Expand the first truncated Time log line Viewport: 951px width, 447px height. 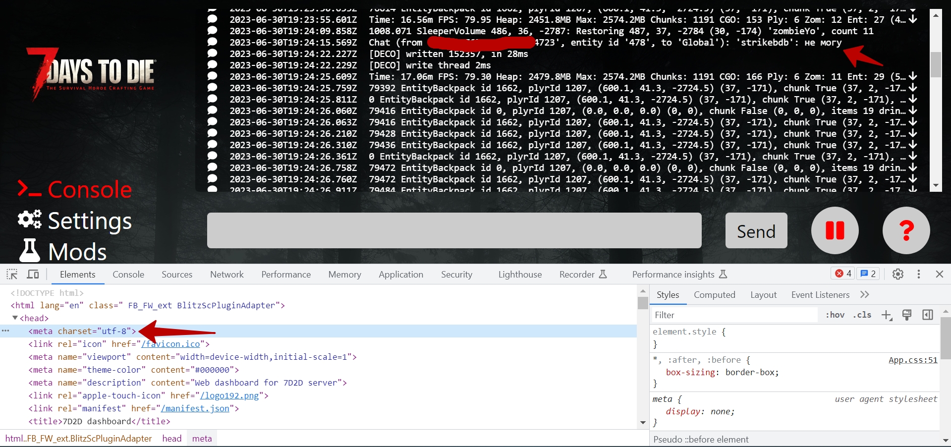(913, 20)
